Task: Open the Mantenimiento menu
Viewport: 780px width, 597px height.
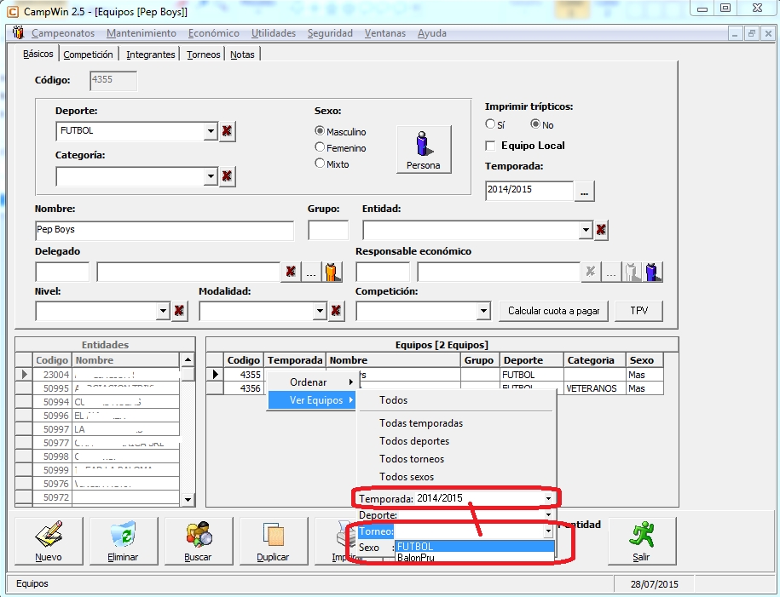Action: click(x=142, y=33)
